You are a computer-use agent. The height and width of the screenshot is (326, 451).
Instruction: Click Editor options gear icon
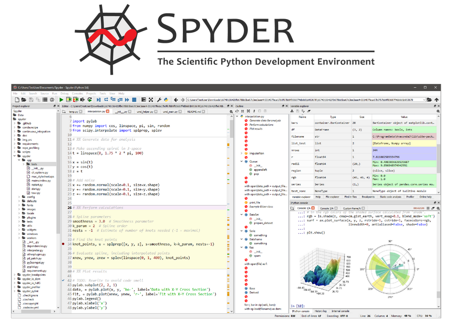point(231,111)
